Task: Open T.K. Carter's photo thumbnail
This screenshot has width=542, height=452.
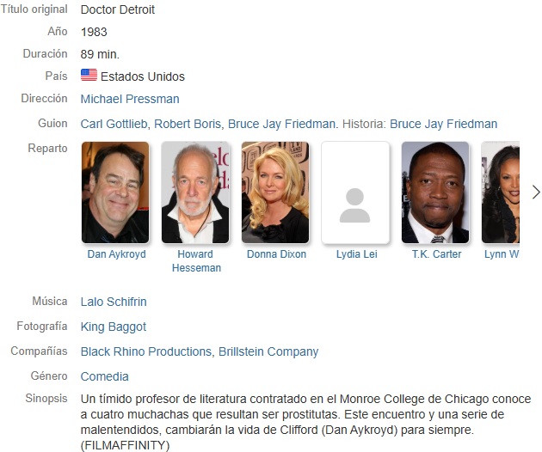Action: coord(435,192)
